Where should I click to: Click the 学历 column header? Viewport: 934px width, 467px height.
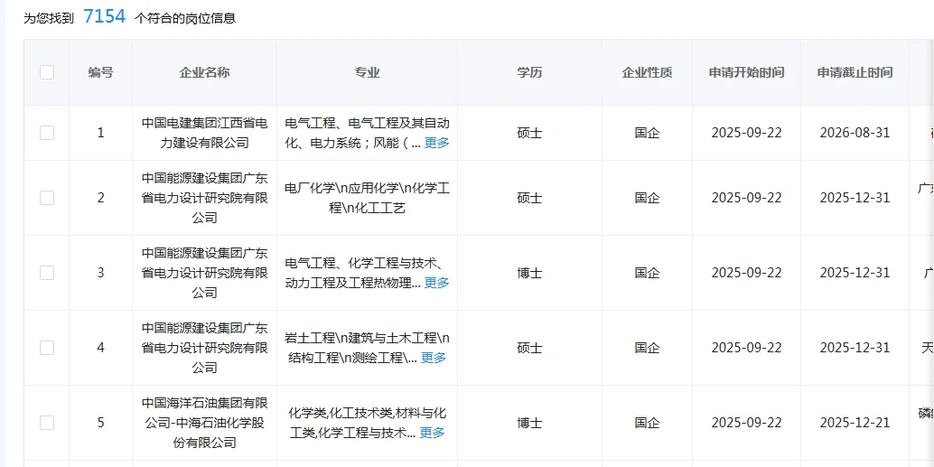[529, 72]
